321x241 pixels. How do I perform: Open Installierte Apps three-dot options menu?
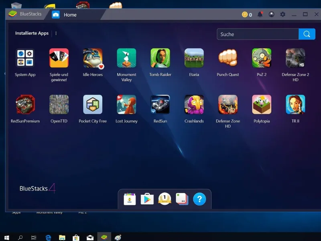click(56, 33)
